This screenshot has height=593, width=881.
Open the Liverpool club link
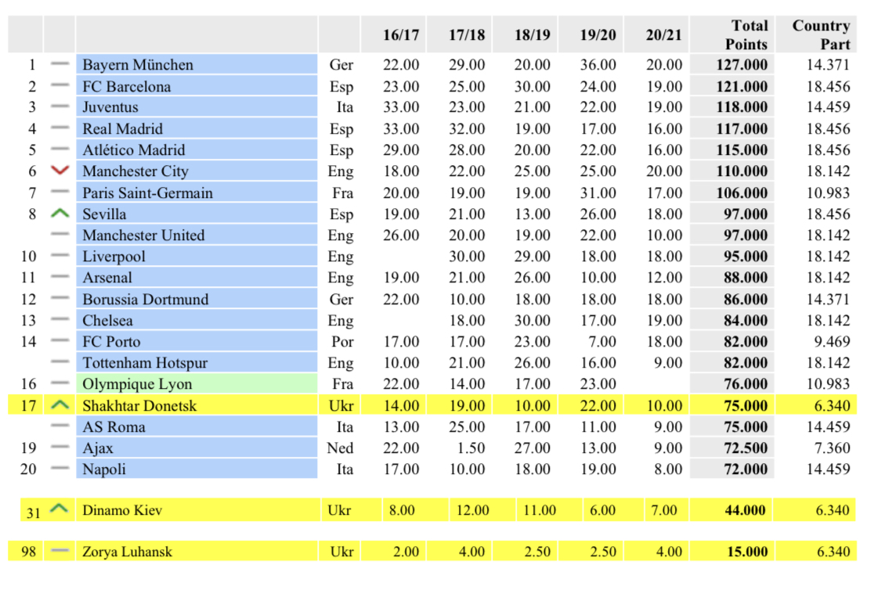point(114,256)
